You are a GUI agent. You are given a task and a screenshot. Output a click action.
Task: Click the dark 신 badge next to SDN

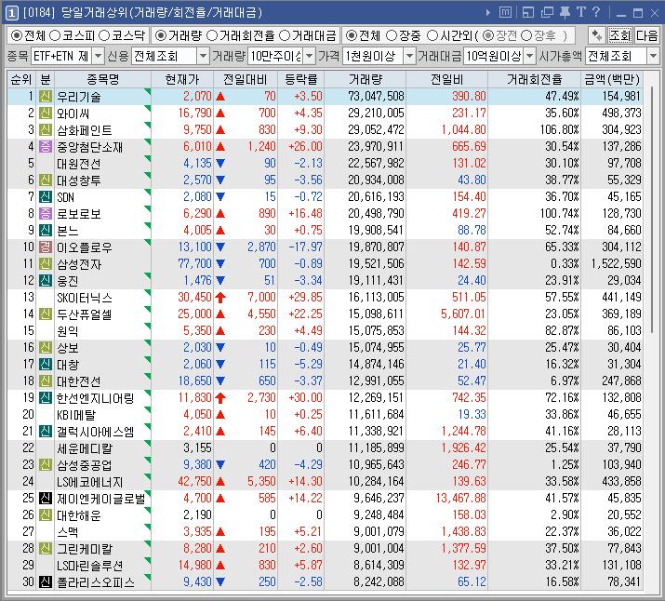(x=46, y=197)
